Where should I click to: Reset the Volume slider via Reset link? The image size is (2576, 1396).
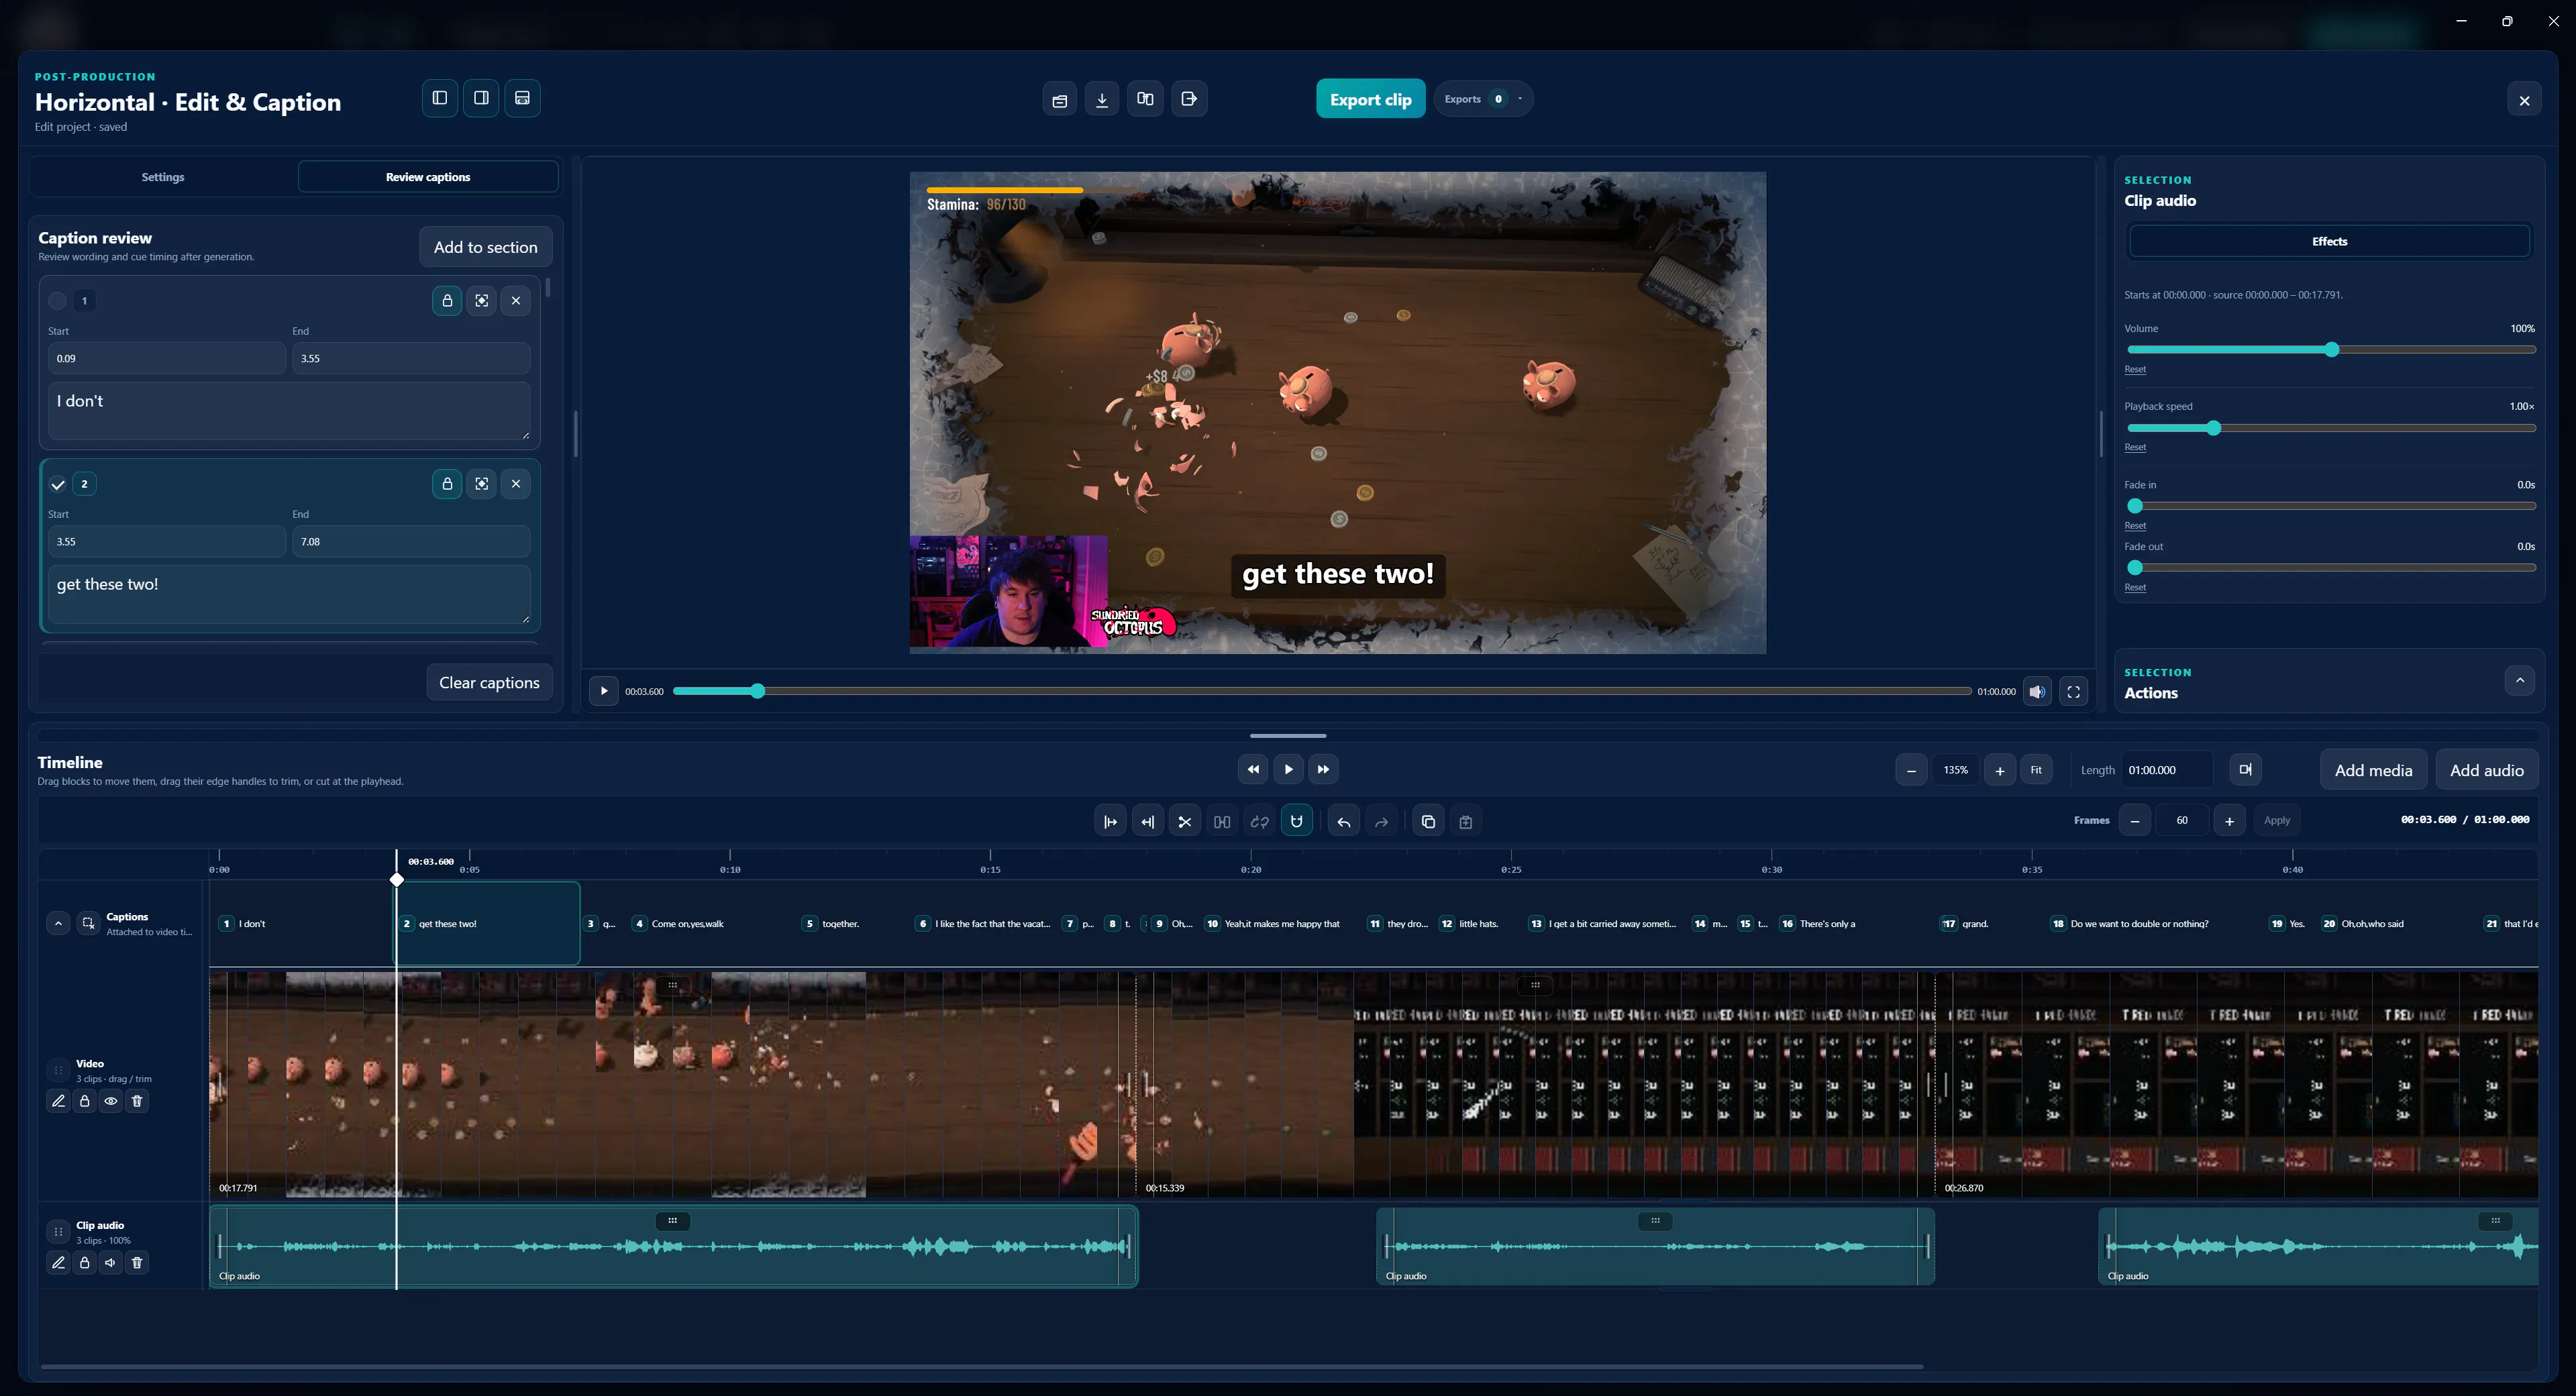tap(2135, 370)
